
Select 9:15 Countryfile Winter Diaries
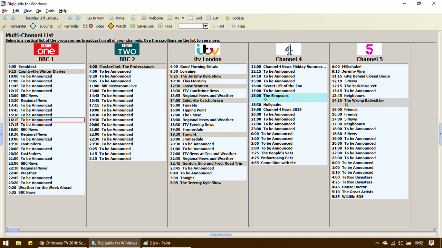tap(46, 71)
